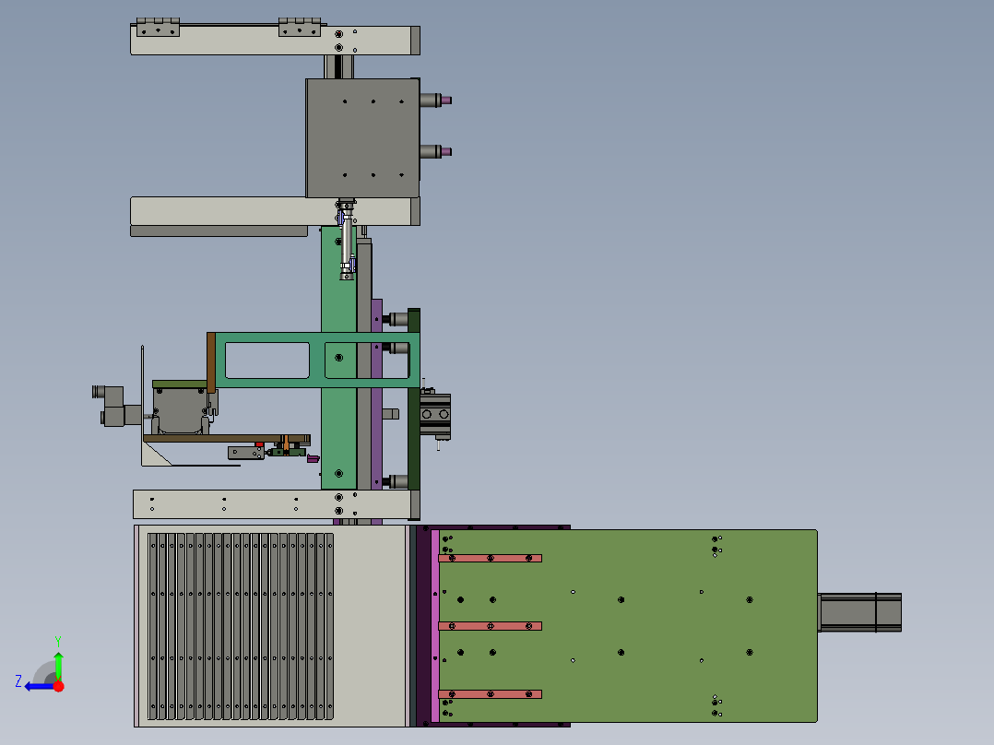
Task: Select the left hinge on the top beam
Action: pyautogui.click(x=158, y=28)
